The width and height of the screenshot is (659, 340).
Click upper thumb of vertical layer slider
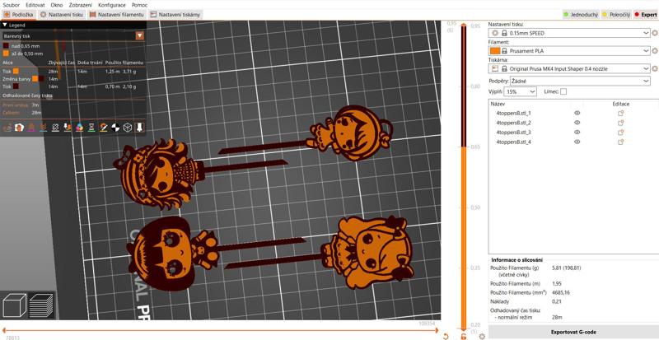(464, 25)
